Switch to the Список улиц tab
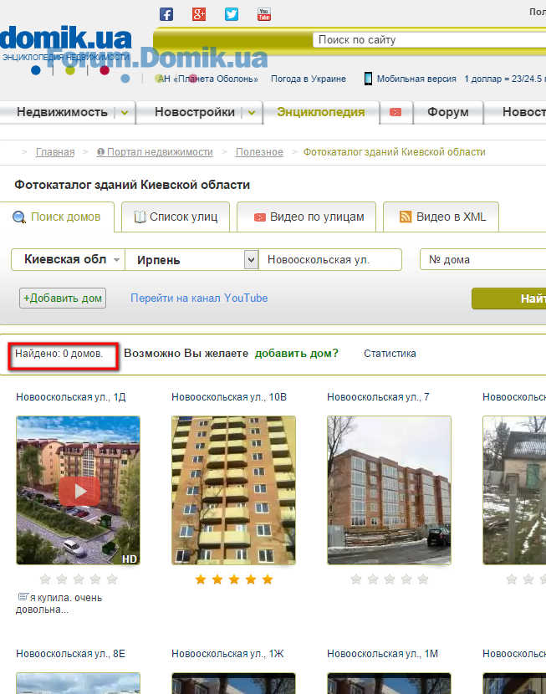Viewport: 546px width, 694px height. [x=176, y=217]
